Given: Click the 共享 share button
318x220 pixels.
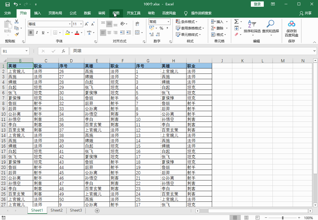Looking at the screenshot, I should [x=306, y=13].
